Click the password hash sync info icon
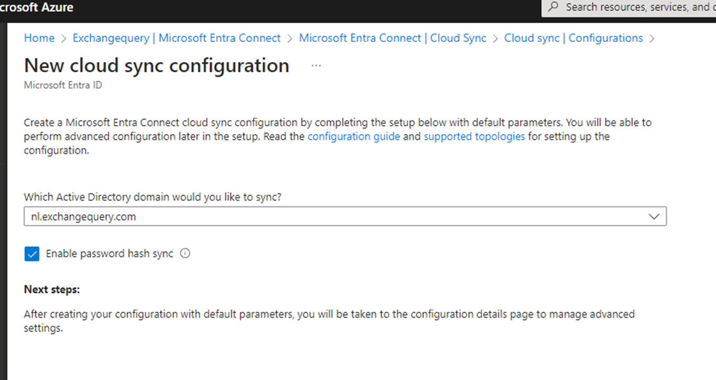 click(x=185, y=254)
